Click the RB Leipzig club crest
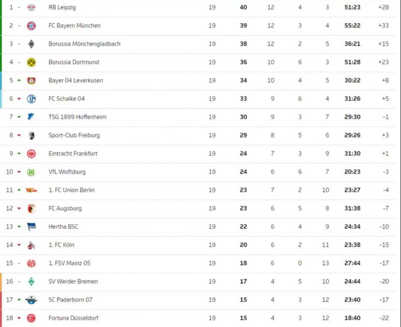Viewport: 401px width, 327px height. click(x=31, y=8)
